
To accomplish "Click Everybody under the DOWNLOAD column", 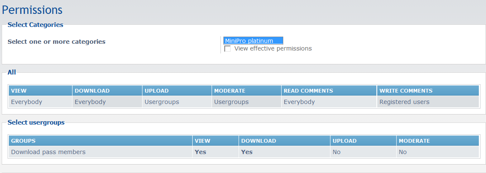I will tap(90, 102).
